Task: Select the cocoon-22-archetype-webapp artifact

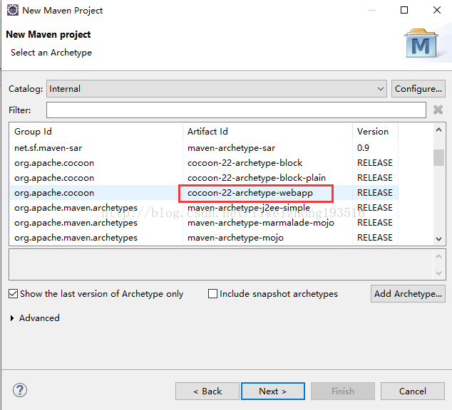Action: [x=250, y=193]
